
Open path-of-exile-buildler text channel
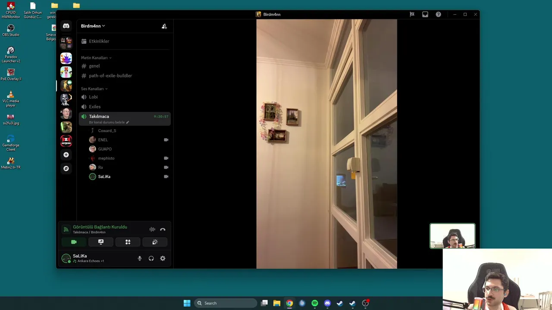point(124,76)
